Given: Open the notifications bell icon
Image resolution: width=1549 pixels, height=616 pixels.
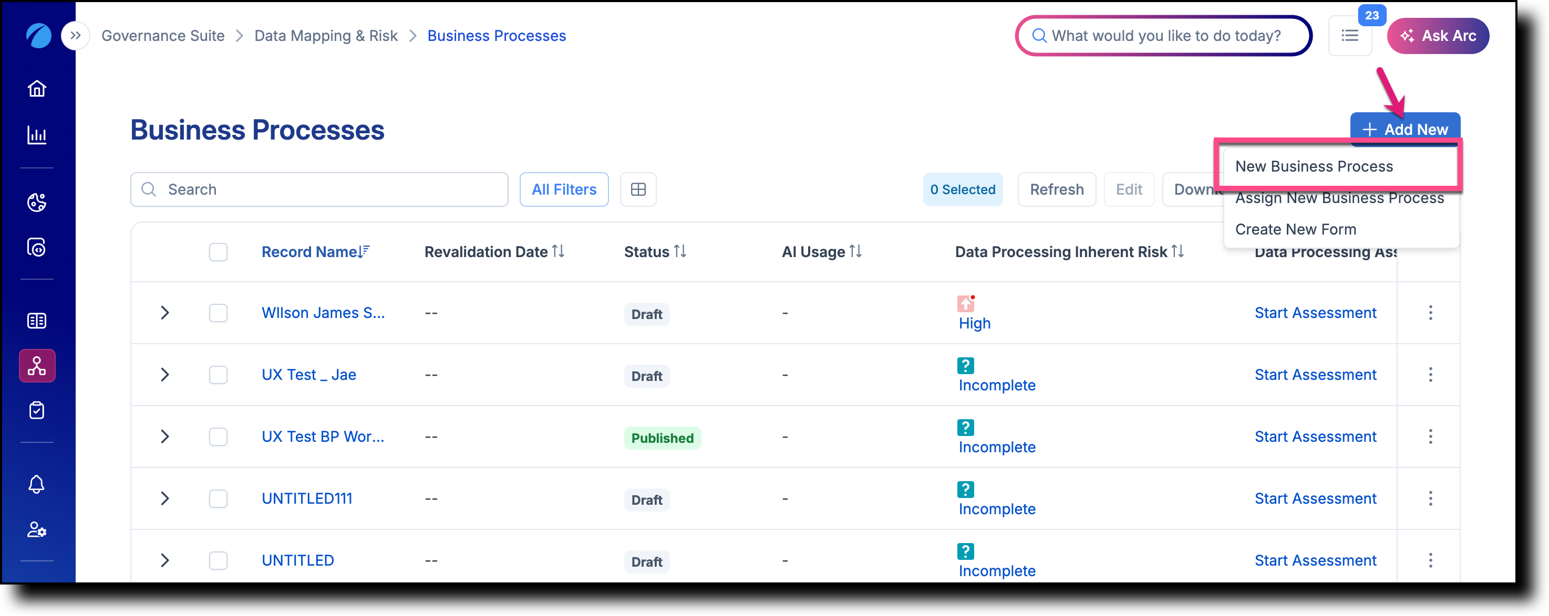Looking at the screenshot, I should point(37,484).
